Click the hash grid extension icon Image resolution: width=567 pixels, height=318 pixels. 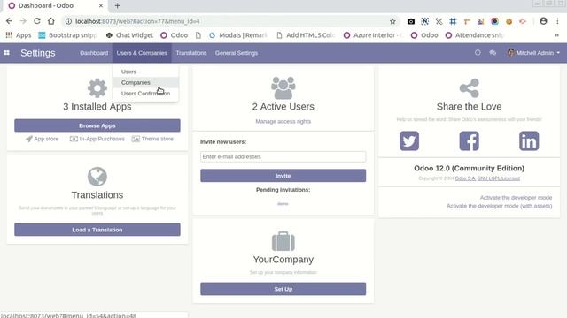(x=453, y=21)
